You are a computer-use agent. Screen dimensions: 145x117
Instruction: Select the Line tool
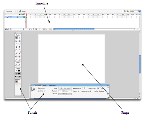point(16,44)
